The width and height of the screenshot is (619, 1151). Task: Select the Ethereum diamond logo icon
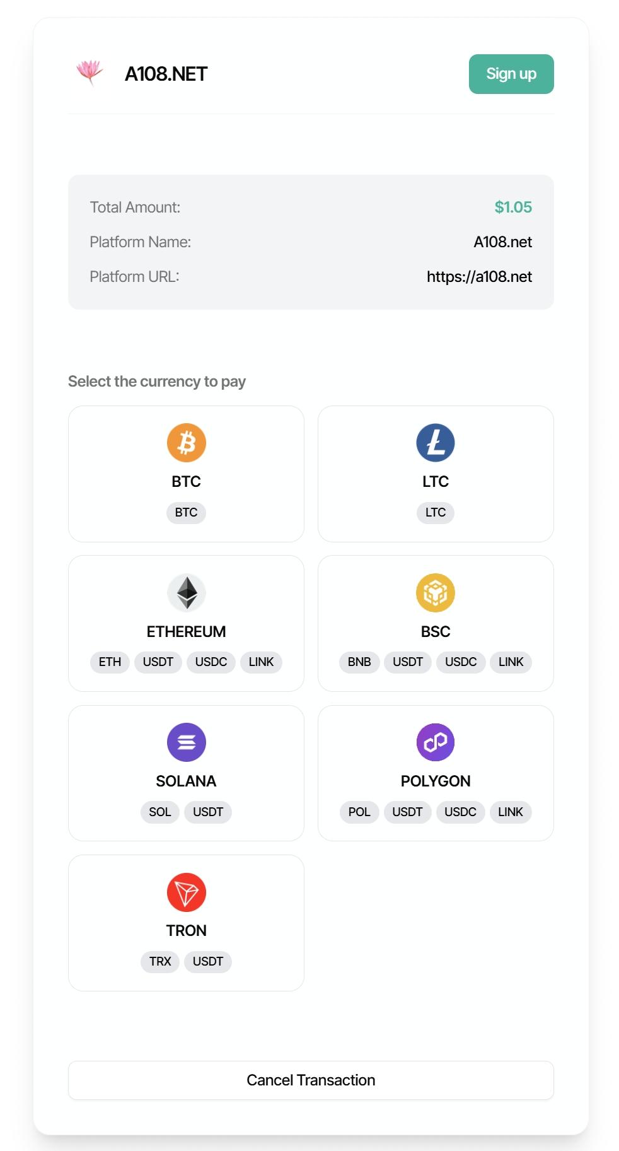[186, 593]
